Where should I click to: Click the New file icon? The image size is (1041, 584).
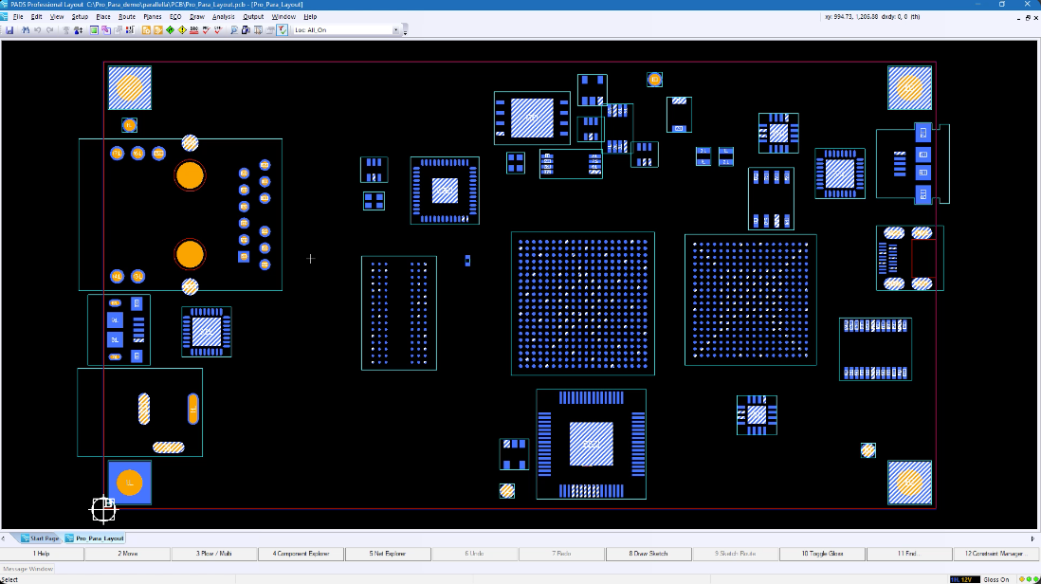(3, 29)
